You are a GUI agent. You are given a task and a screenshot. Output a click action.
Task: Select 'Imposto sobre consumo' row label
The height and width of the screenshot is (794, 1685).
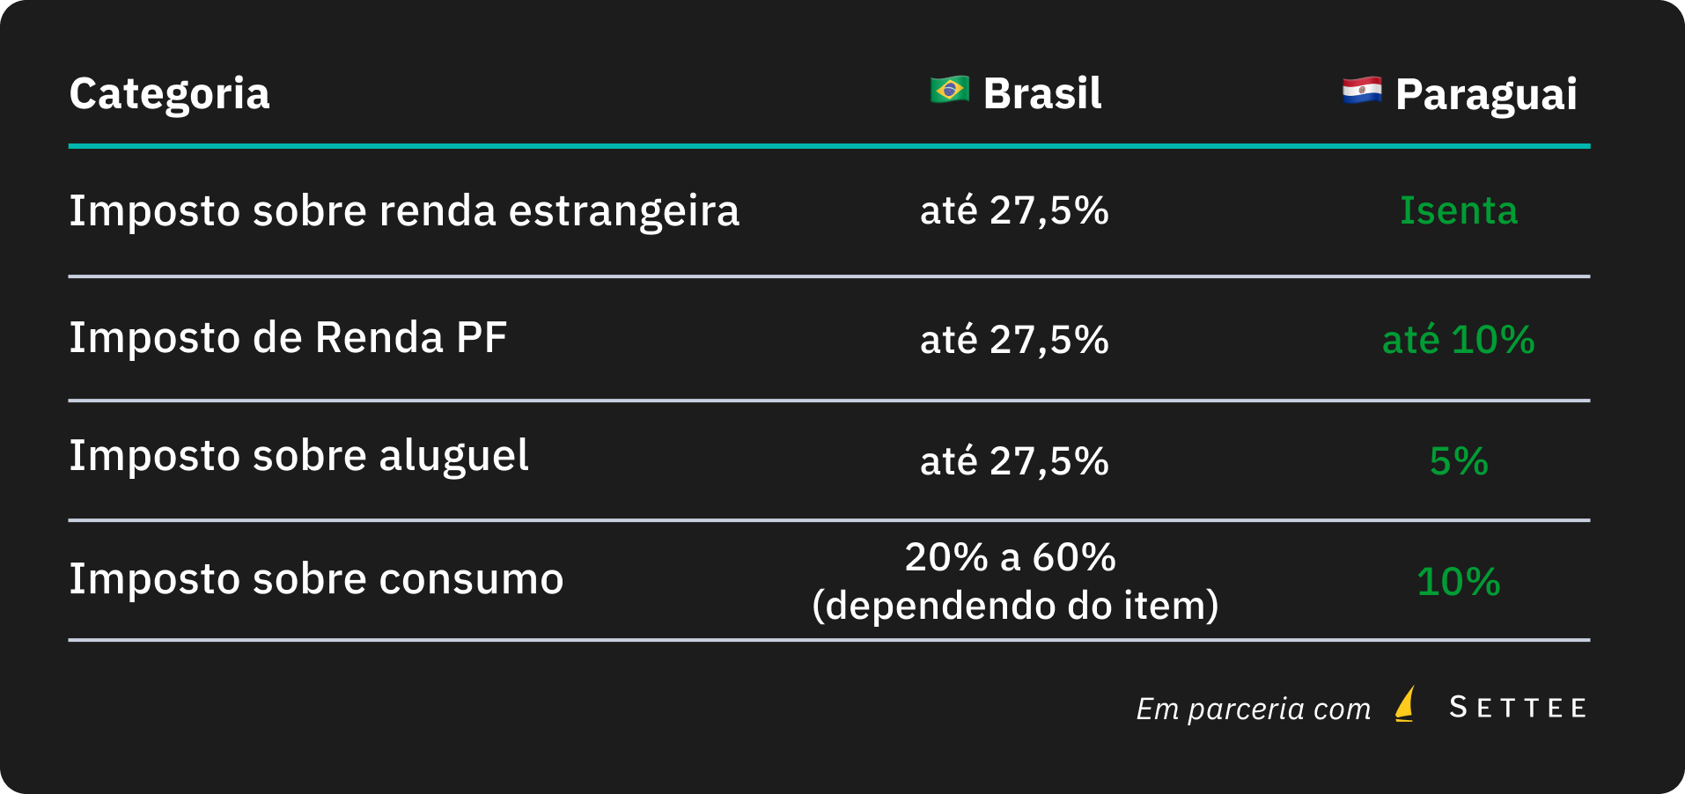tap(316, 579)
